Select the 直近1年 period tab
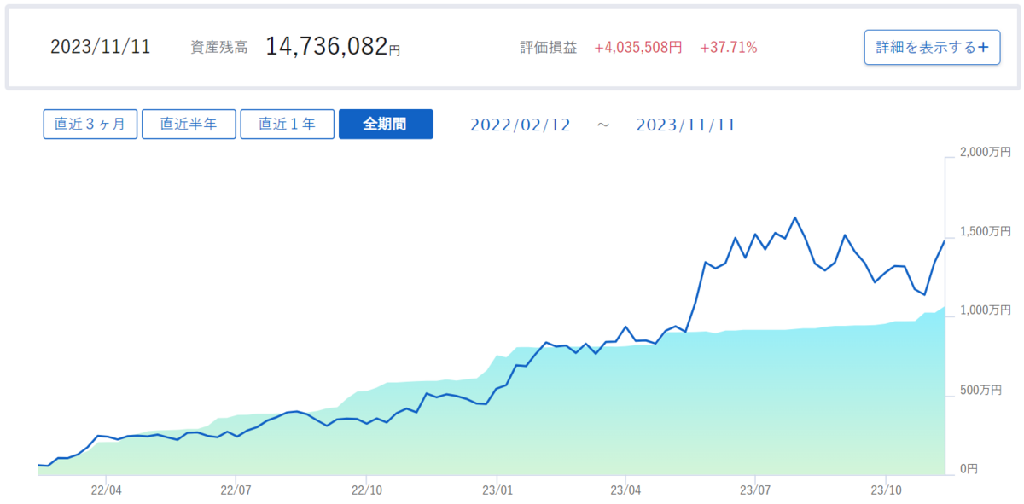The height and width of the screenshot is (504, 1024). 287,124
